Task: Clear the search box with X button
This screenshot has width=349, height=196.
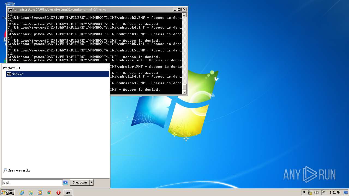Action: click(x=65, y=182)
